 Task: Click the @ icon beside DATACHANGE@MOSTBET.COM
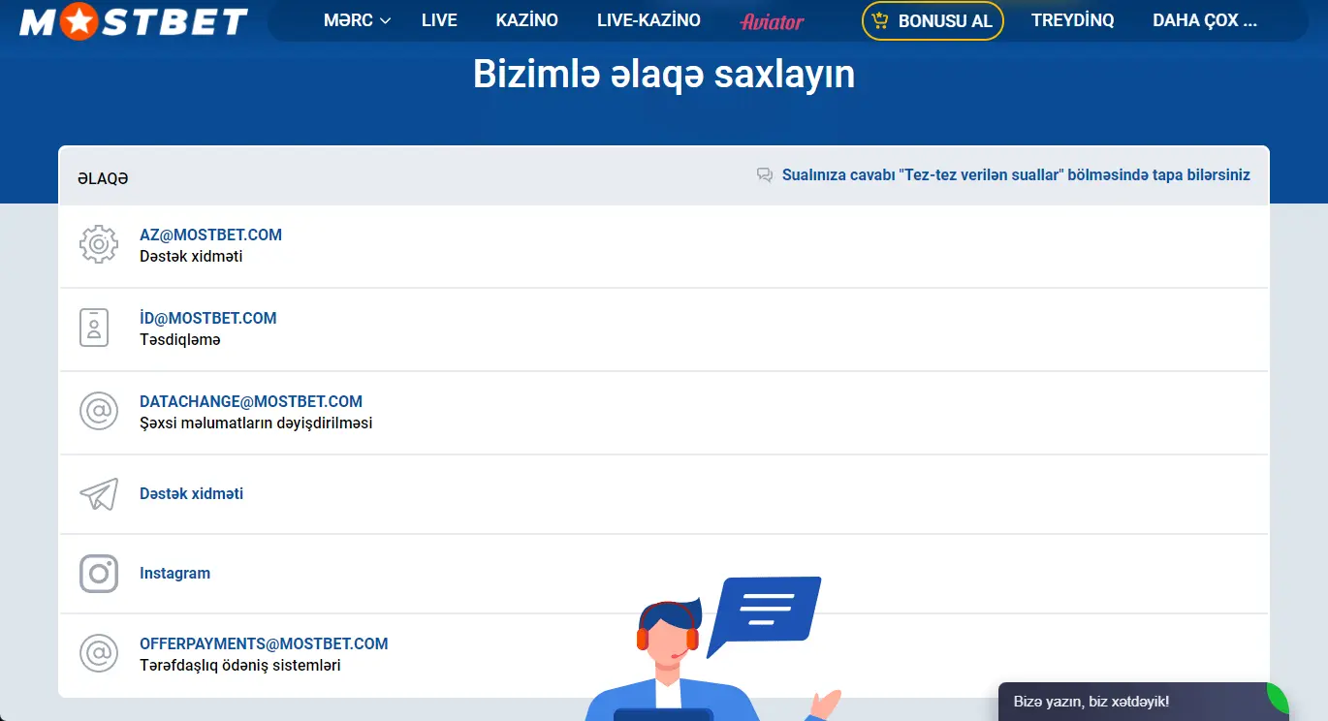tap(98, 411)
